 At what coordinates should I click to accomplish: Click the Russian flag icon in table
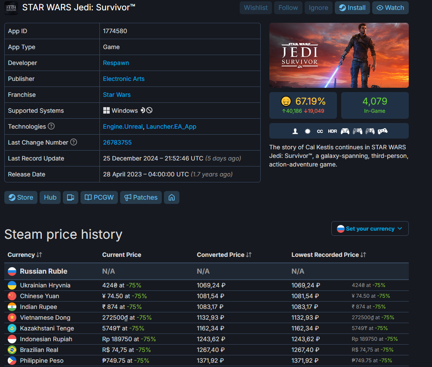[12, 271]
